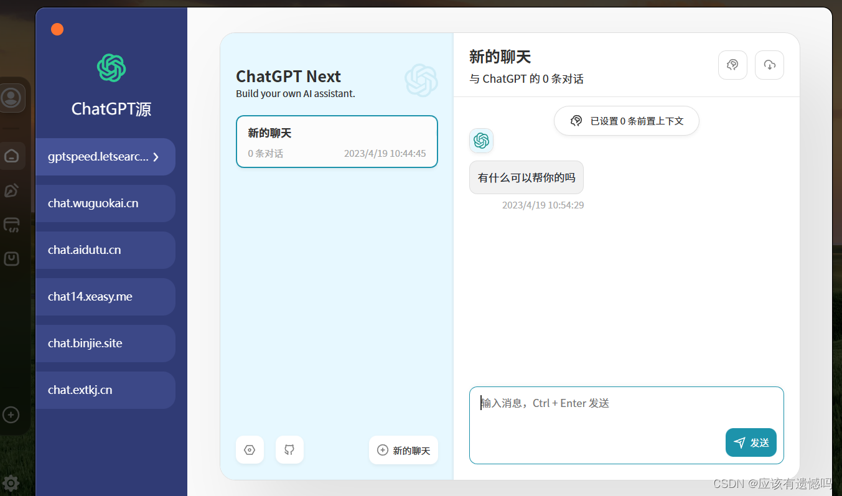Expand gptspeed.letsearc... chevron arrow

click(x=156, y=157)
